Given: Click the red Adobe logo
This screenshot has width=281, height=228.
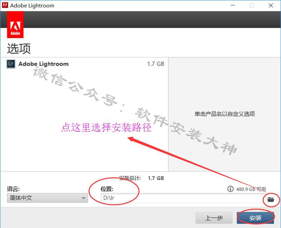Looking at the screenshot, I should pyautogui.click(x=15, y=25).
